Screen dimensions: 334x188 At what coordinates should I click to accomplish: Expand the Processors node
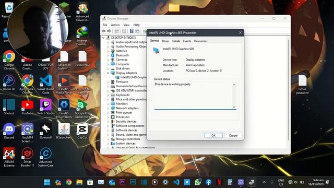pos(108,117)
